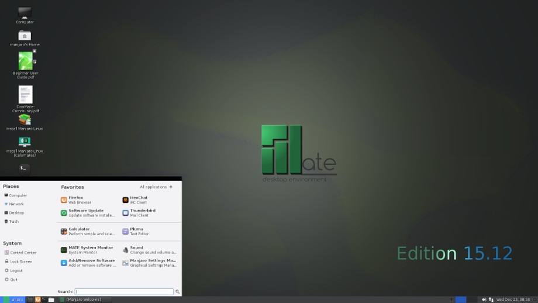Image resolution: width=538 pixels, height=303 pixels.
Task: Click show desktop icon in bottom panel
Action: [x=30, y=299]
